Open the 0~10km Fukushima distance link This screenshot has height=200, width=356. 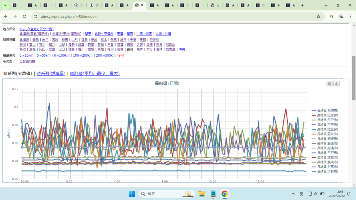point(26,55)
